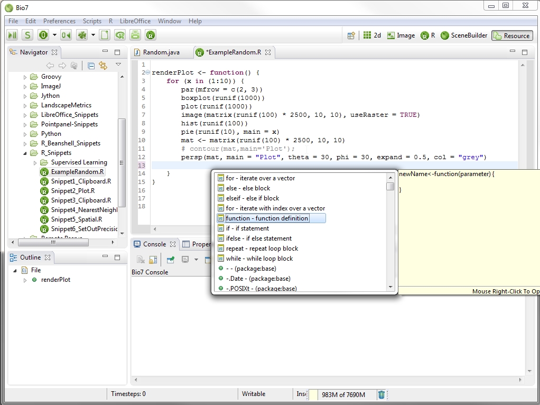This screenshot has height=405, width=540.
Task: Click the reset-to-zero rewind toolbar button
Action: (x=66, y=35)
